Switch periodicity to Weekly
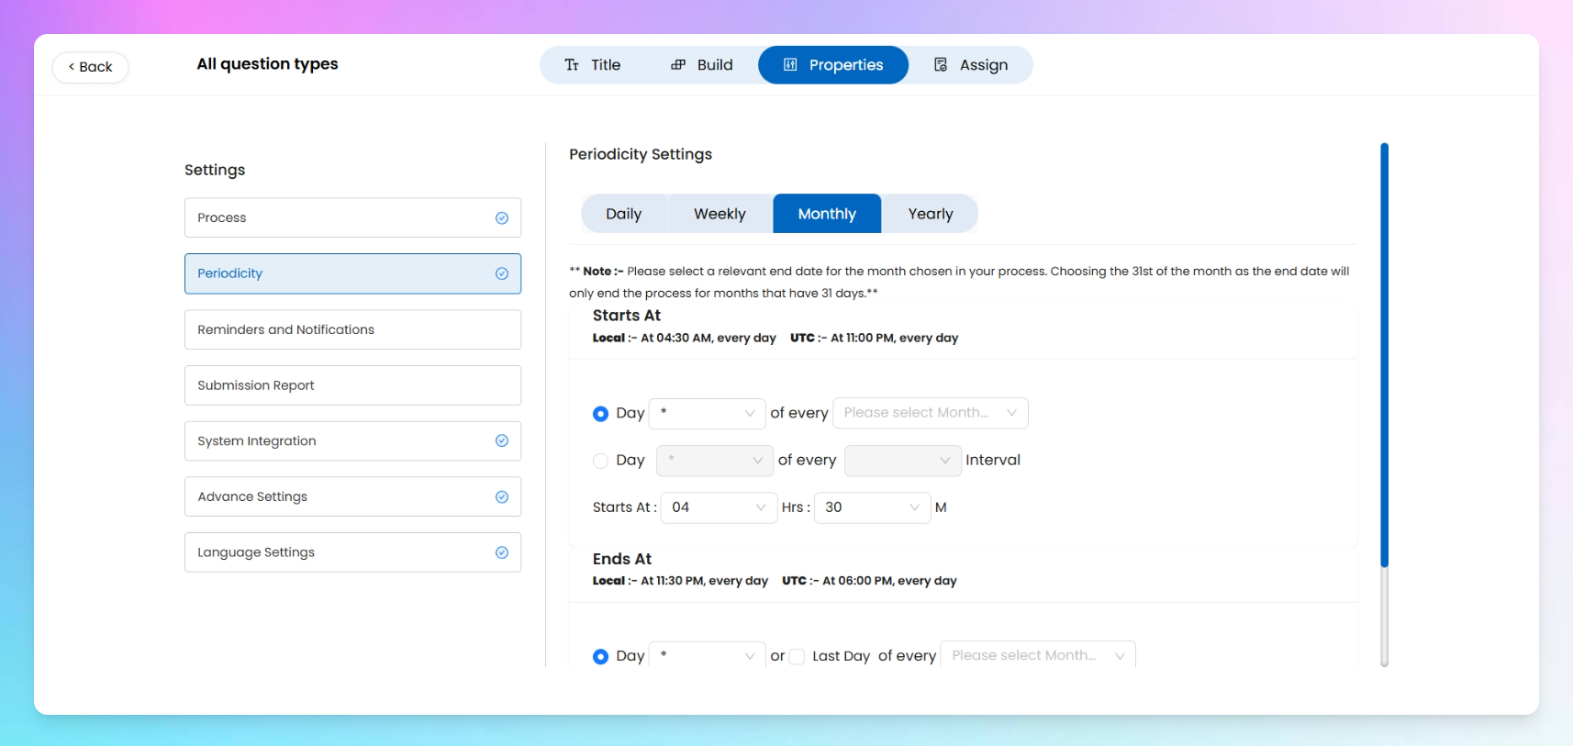The image size is (1573, 746). point(720,214)
